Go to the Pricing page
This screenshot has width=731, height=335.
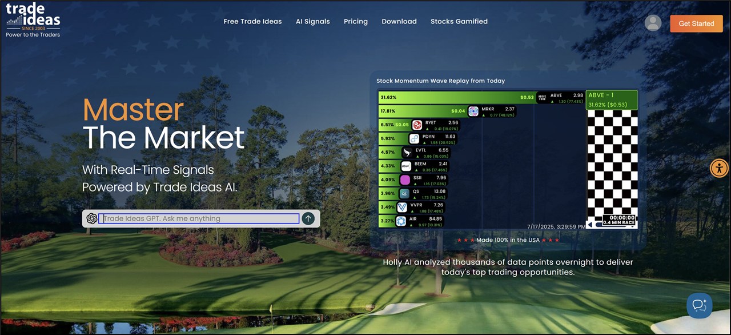pos(356,22)
